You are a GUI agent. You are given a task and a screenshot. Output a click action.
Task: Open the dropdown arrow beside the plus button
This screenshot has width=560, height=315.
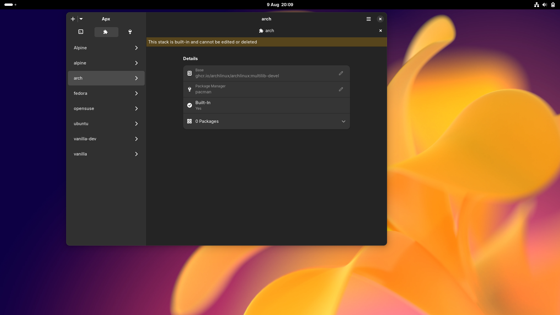point(81,19)
